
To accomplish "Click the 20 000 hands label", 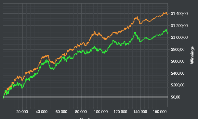I will click(22, 112).
